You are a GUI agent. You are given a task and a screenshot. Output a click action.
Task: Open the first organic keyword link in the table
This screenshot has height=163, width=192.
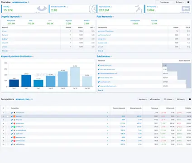(x=5, y=31)
